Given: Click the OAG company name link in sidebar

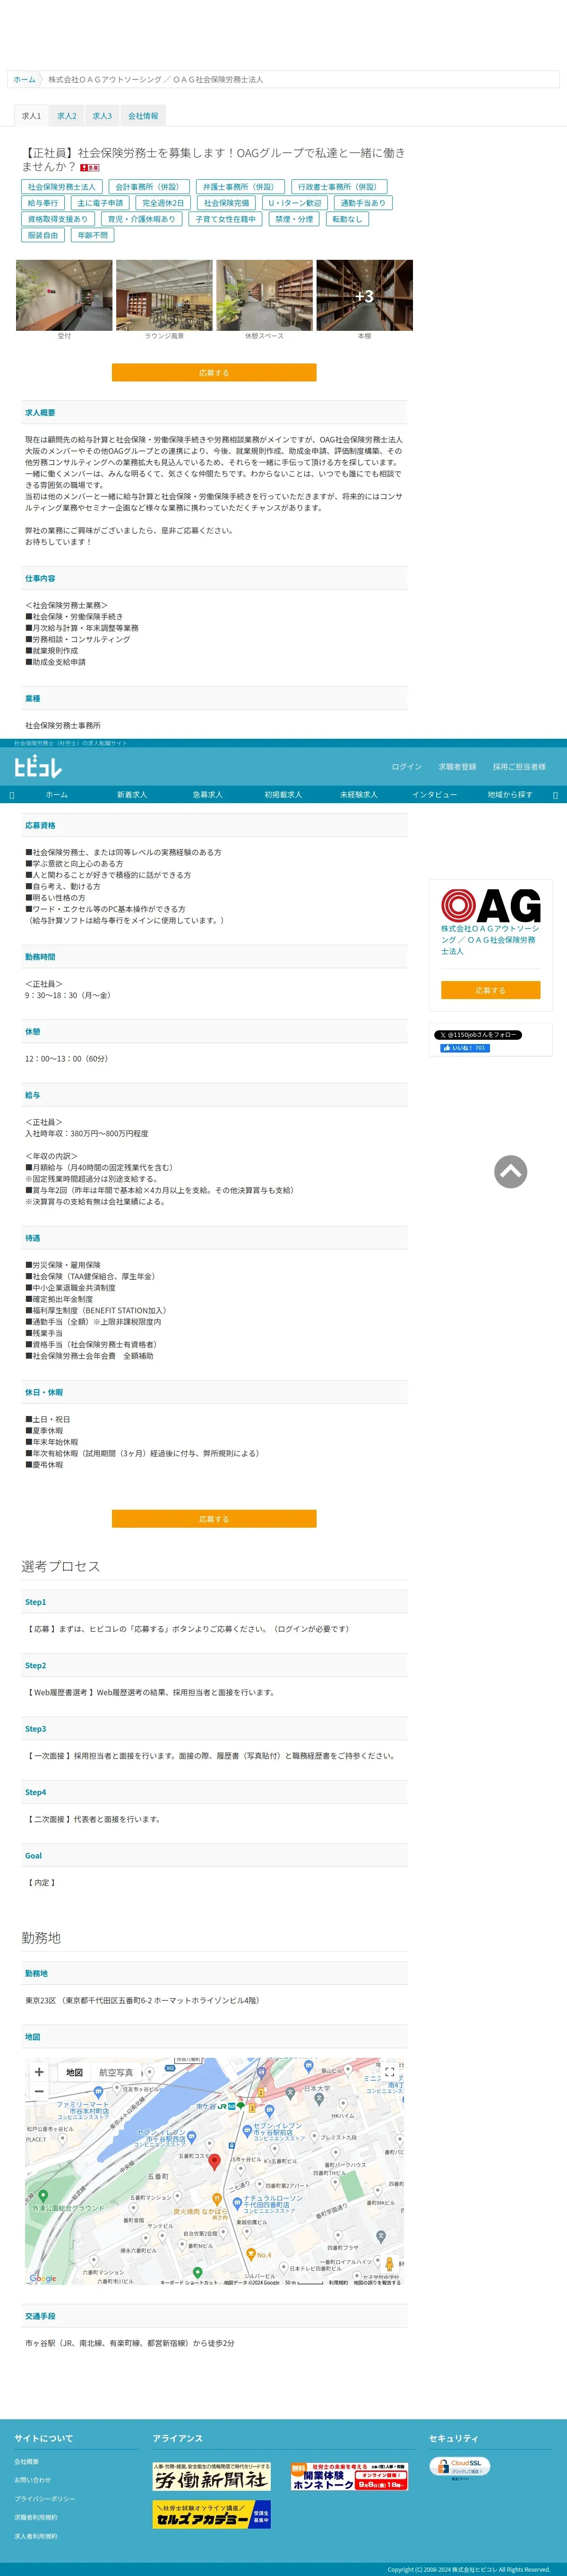Looking at the screenshot, I should [490, 940].
